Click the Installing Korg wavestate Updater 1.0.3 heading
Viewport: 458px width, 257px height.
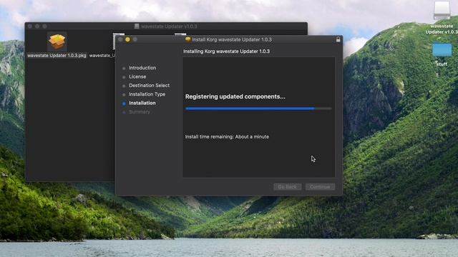[x=226, y=51]
